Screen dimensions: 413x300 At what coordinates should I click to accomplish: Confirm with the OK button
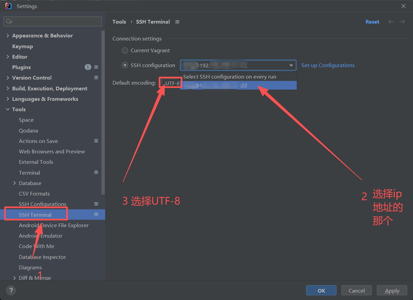(321, 291)
